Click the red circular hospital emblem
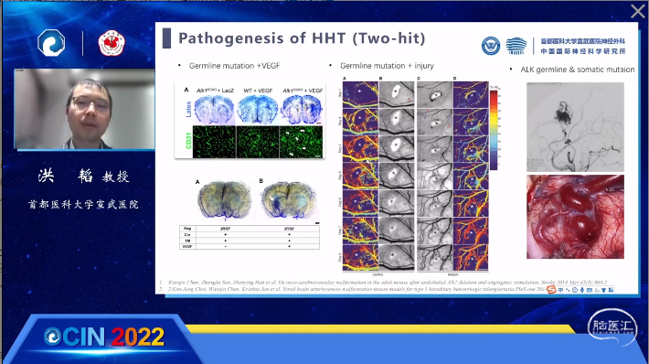Viewport: 649px width, 364px height. pos(112,43)
